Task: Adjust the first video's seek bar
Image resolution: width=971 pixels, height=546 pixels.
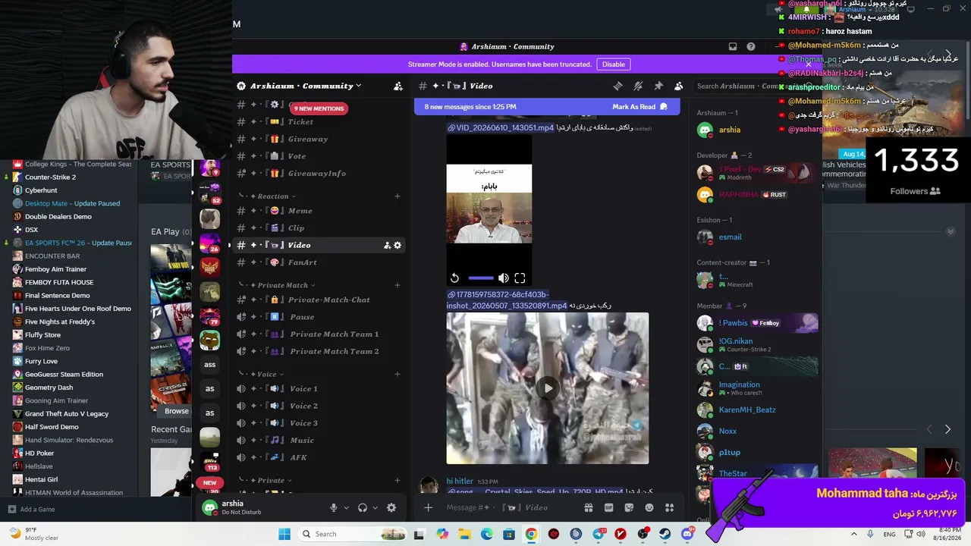Action: [x=480, y=278]
